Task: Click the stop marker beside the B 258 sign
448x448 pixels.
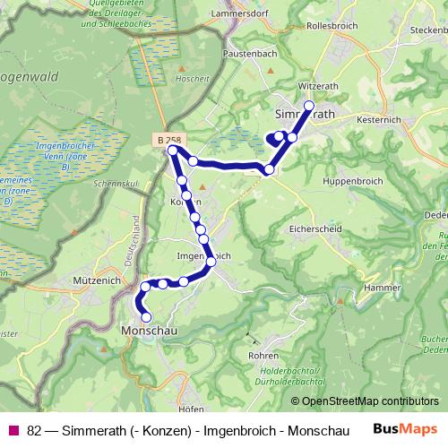Action: pos(172,151)
